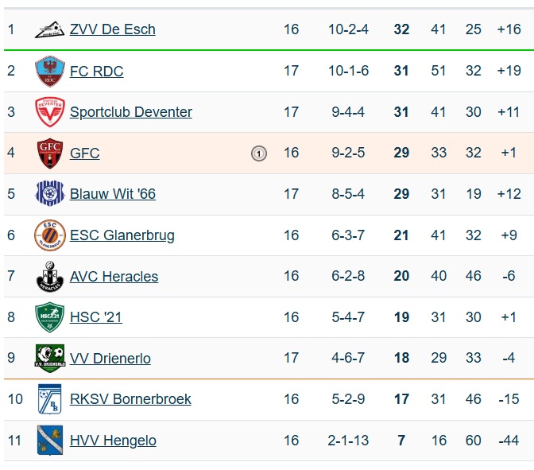Viewport: 534px width, 470px height.
Task: Click the HSC '21 green badge
Action: pos(49,317)
